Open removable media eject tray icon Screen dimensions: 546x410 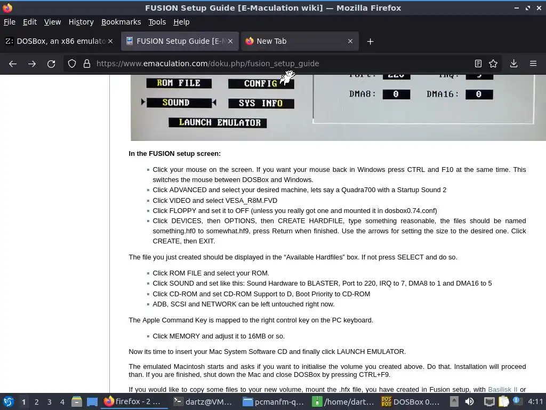(x=454, y=401)
